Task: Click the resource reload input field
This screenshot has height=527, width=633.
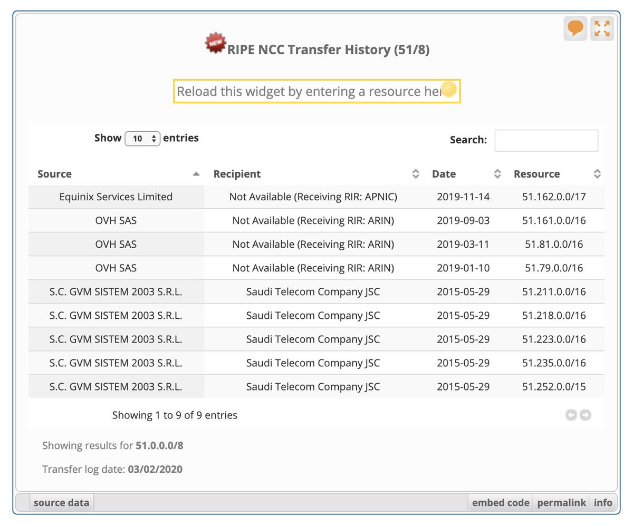Action: [x=316, y=91]
